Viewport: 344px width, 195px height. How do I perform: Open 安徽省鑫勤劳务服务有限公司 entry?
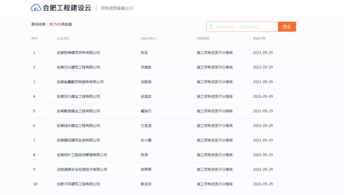(80, 82)
